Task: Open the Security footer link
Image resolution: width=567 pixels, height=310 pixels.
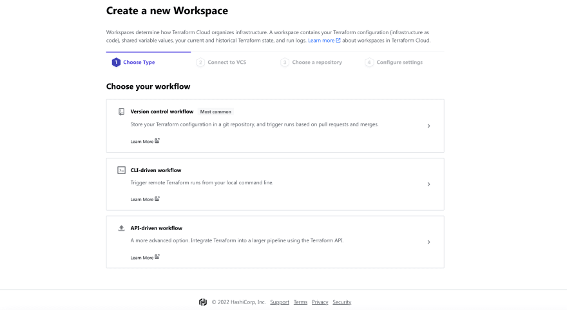Action: [342, 302]
